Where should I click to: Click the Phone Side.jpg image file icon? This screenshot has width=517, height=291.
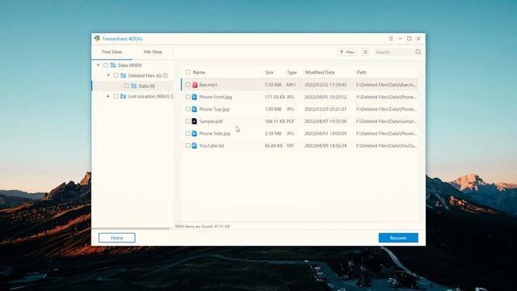pyautogui.click(x=195, y=133)
